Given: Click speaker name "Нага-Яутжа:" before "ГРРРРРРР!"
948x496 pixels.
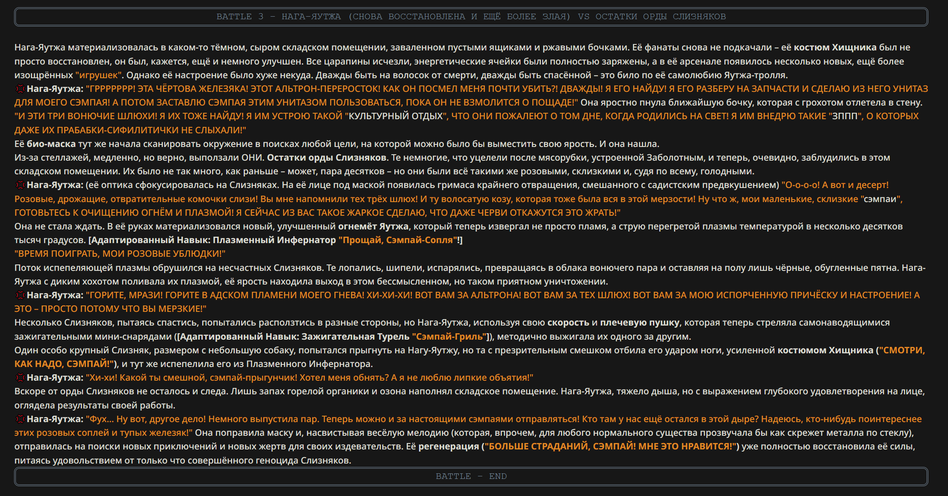Looking at the screenshot, I should pyautogui.click(x=55, y=89).
